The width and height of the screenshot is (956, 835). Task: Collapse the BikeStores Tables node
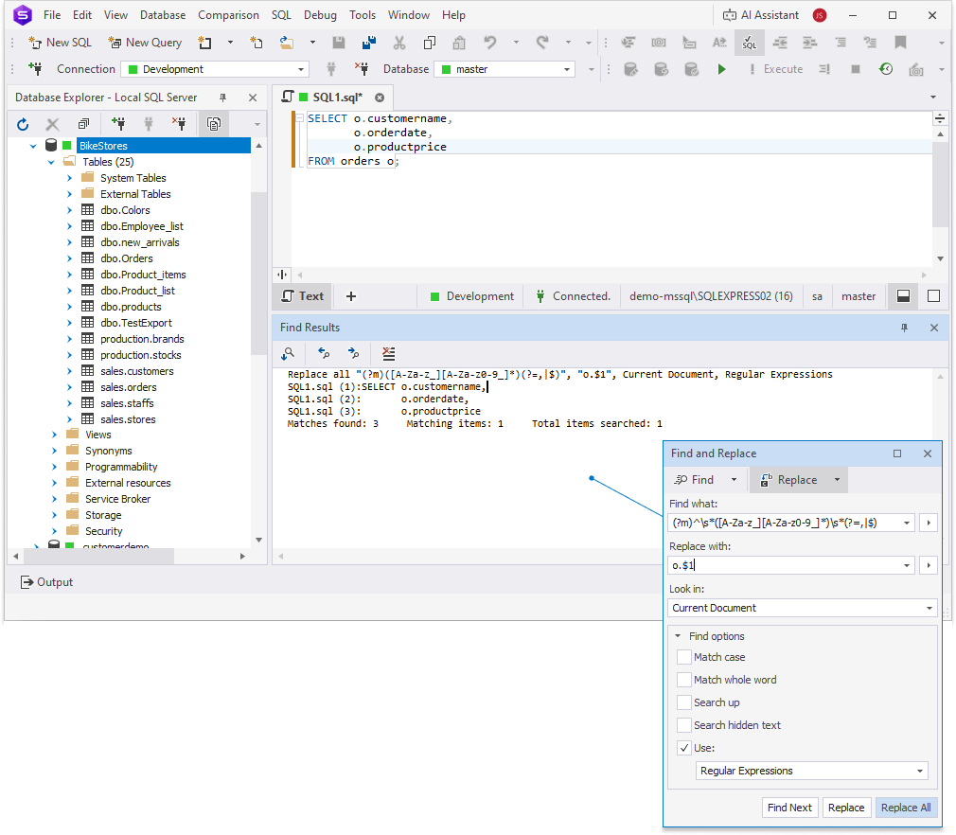pos(51,161)
